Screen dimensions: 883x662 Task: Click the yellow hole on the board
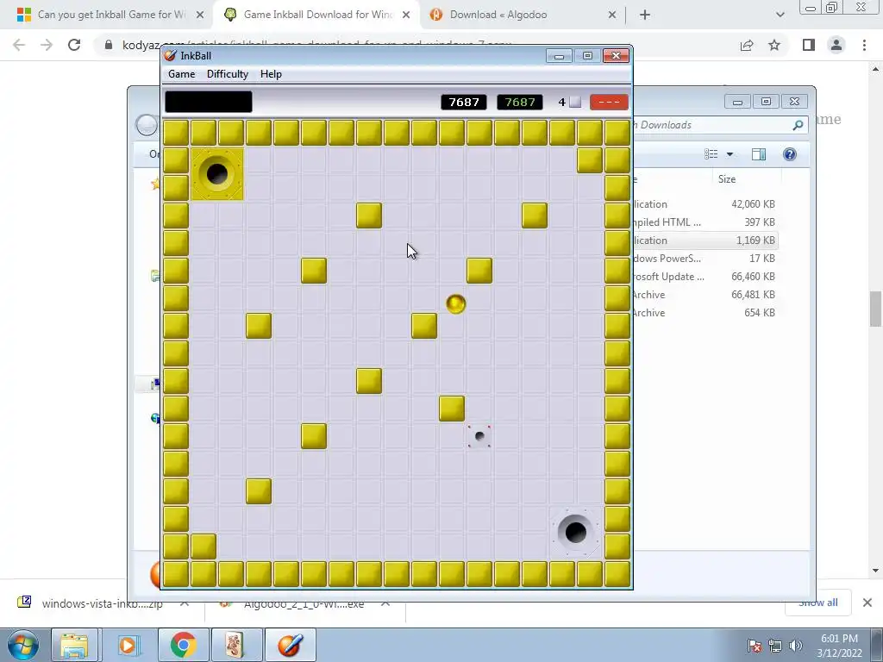[216, 174]
